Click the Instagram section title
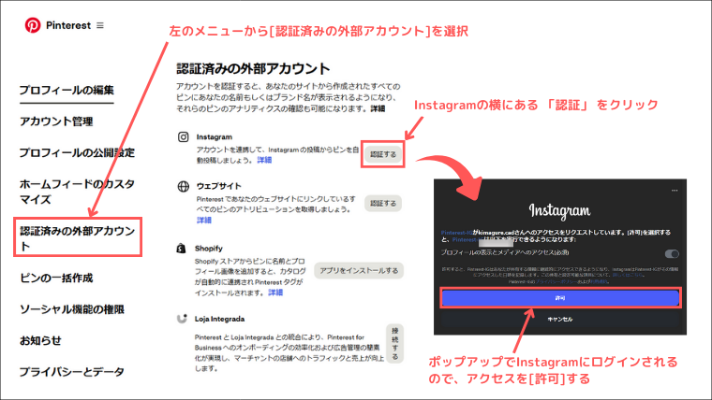 click(x=215, y=136)
